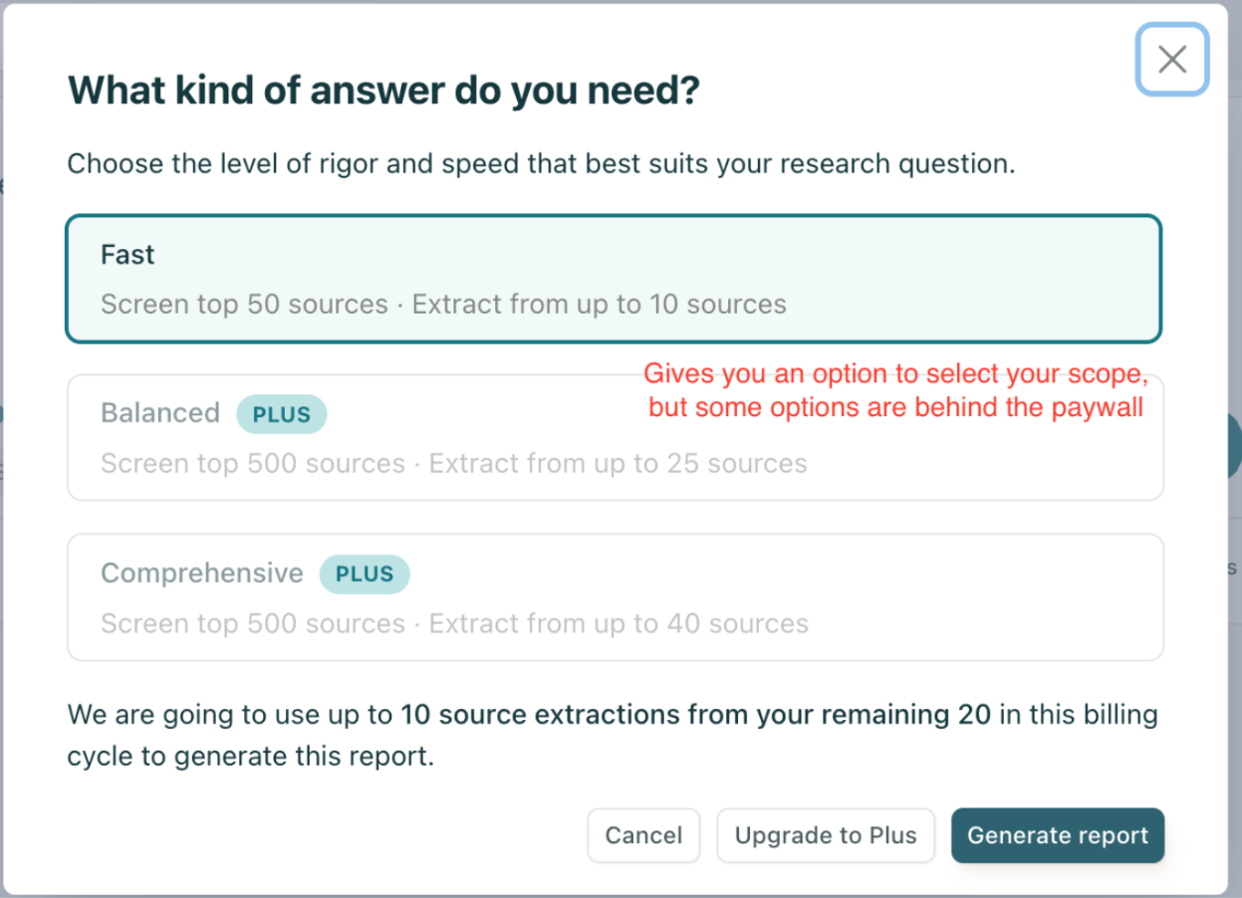Click the "What kind of answer" heading
Screen dimensions: 1242x898
[x=383, y=92]
